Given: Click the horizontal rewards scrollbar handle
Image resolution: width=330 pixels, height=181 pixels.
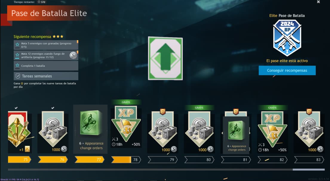Looking at the screenshot, I should pyautogui.click(x=308, y=169).
